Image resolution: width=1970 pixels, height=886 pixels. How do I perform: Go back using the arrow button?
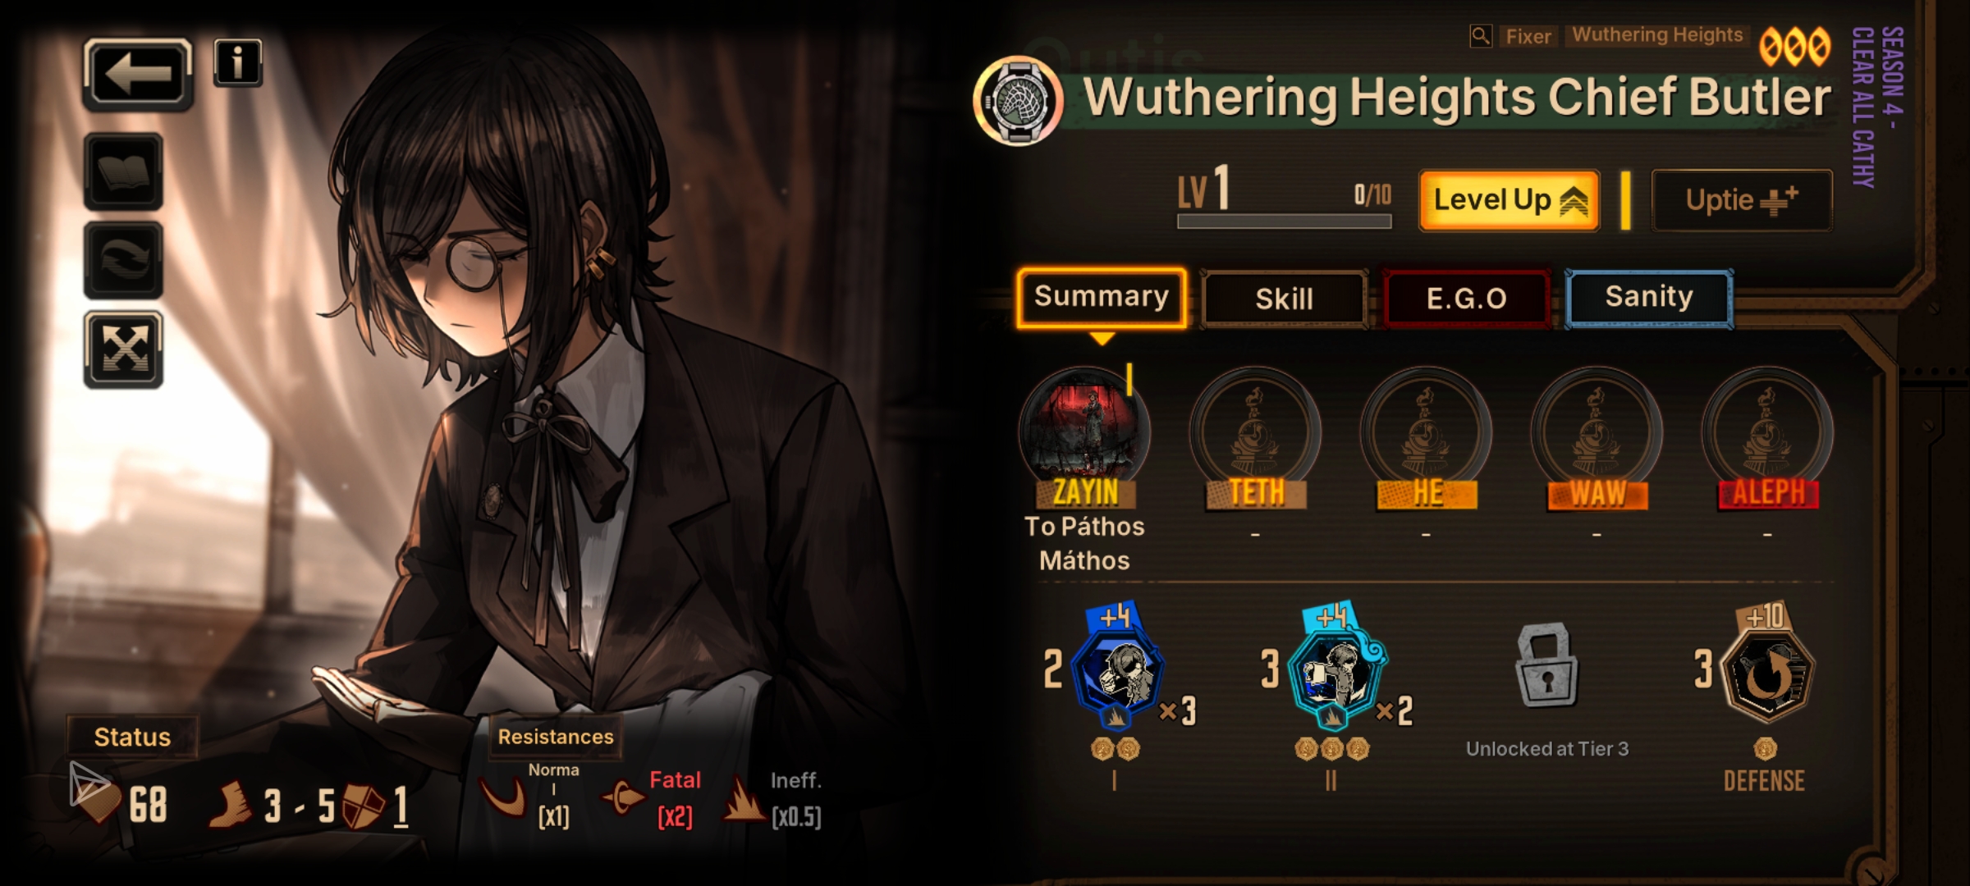(138, 74)
